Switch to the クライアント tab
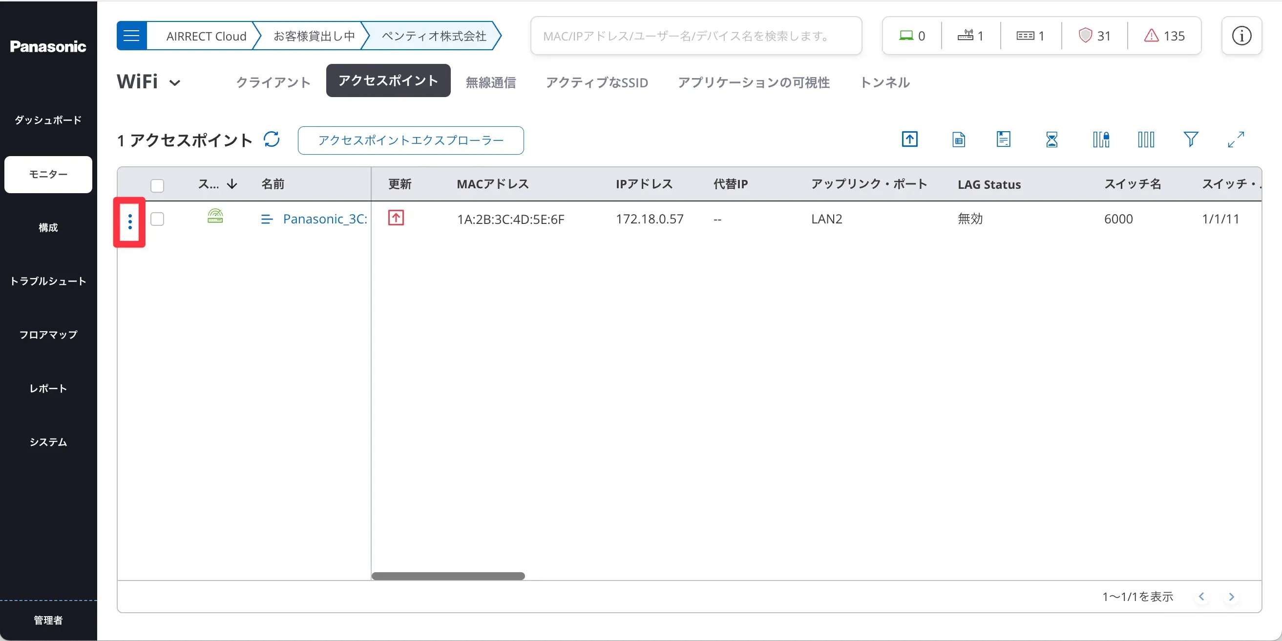Image resolution: width=1282 pixels, height=641 pixels. [273, 82]
